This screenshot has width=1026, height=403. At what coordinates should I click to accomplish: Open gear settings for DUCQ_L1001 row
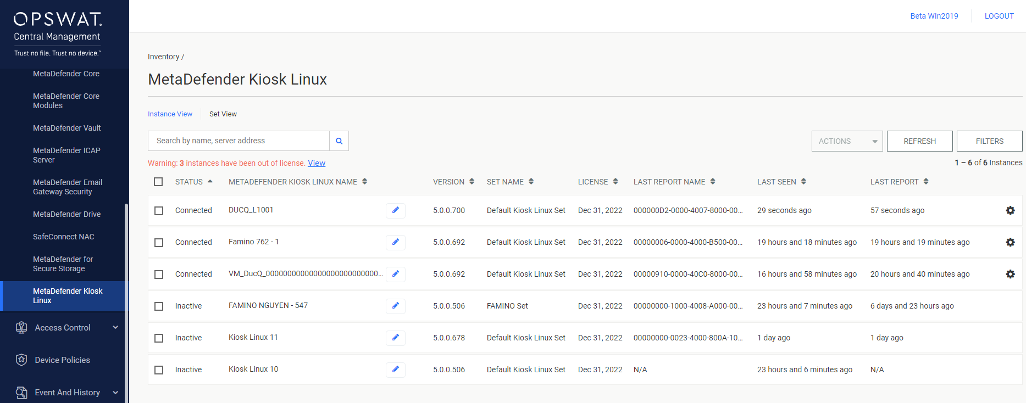click(x=1010, y=210)
